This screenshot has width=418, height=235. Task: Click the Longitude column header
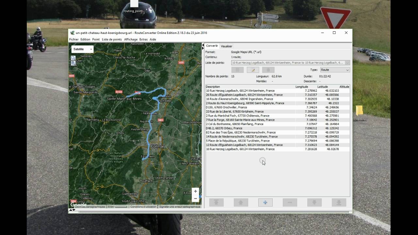(306, 87)
